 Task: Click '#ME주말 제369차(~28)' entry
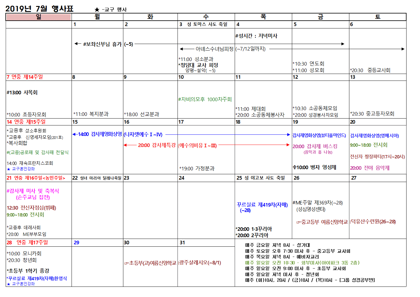tap(318, 203)
